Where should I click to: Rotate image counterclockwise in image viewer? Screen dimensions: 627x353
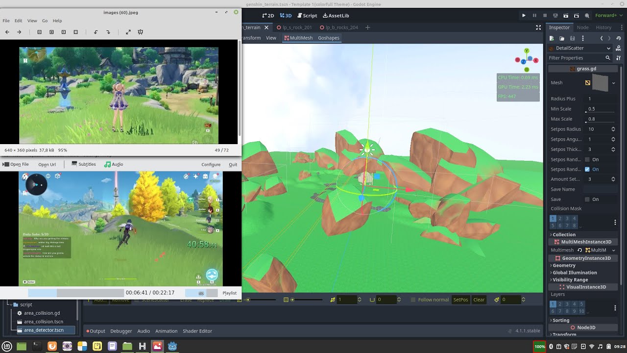tap(96, 32)
